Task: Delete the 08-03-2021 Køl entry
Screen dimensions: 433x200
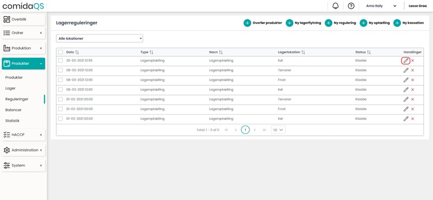Action: point(412,90)
